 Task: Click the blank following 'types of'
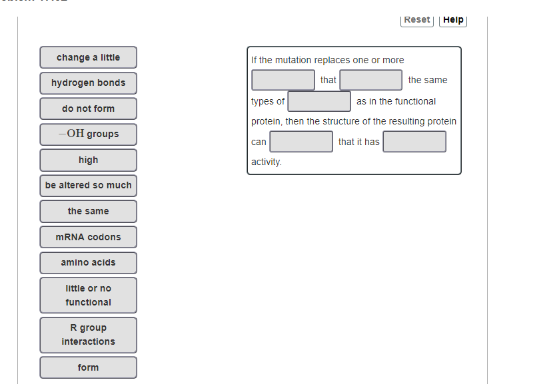tap(318, 101)
